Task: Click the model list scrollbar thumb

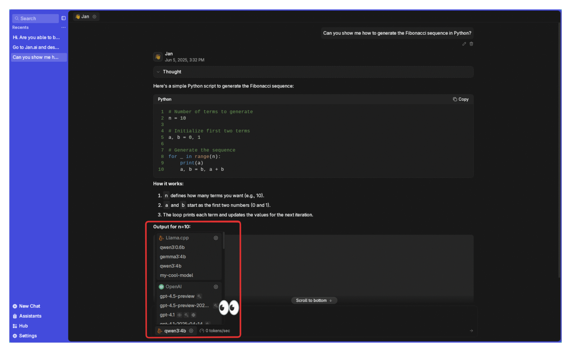Action: (x=224, y=241)
